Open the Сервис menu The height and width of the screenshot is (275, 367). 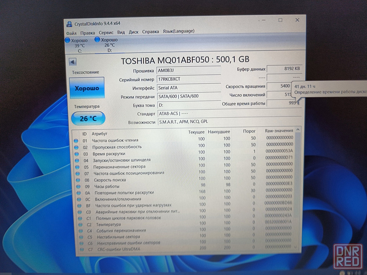[106, 32]
